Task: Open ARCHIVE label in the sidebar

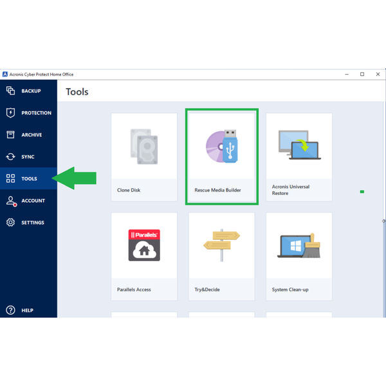Action: (32, 134)
